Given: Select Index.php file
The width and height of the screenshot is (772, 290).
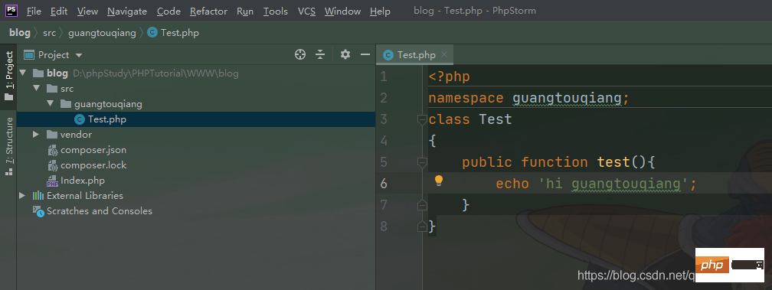Looking at the screenshot, I should point(83,181).
